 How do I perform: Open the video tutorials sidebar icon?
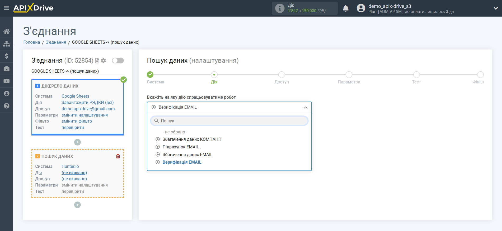7,81
